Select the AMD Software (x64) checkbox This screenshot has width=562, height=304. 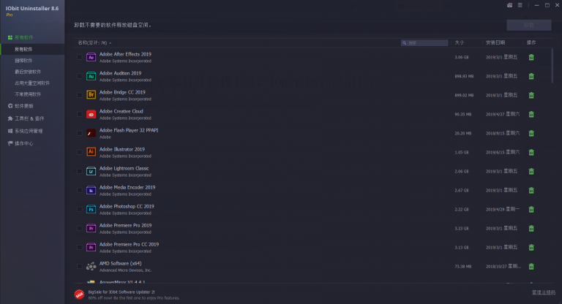coord(80,266)
